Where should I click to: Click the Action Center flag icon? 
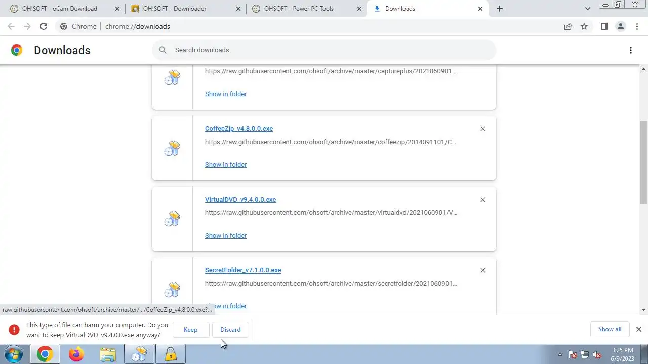(573, 355)
